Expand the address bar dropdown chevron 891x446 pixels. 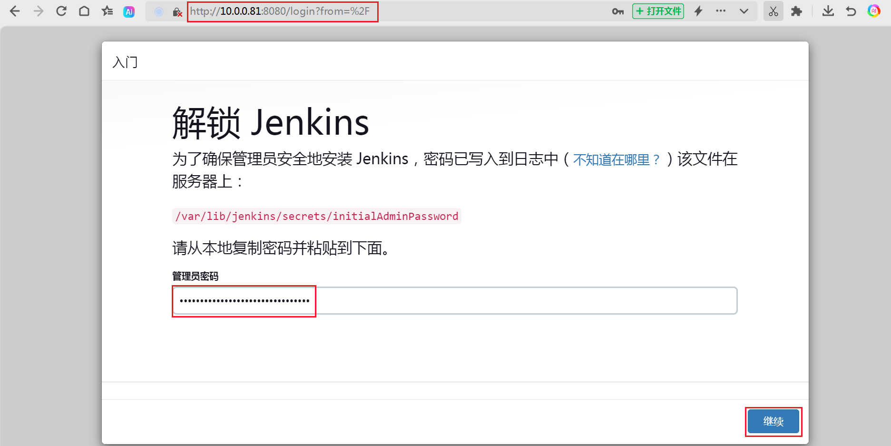coord(744,11)
